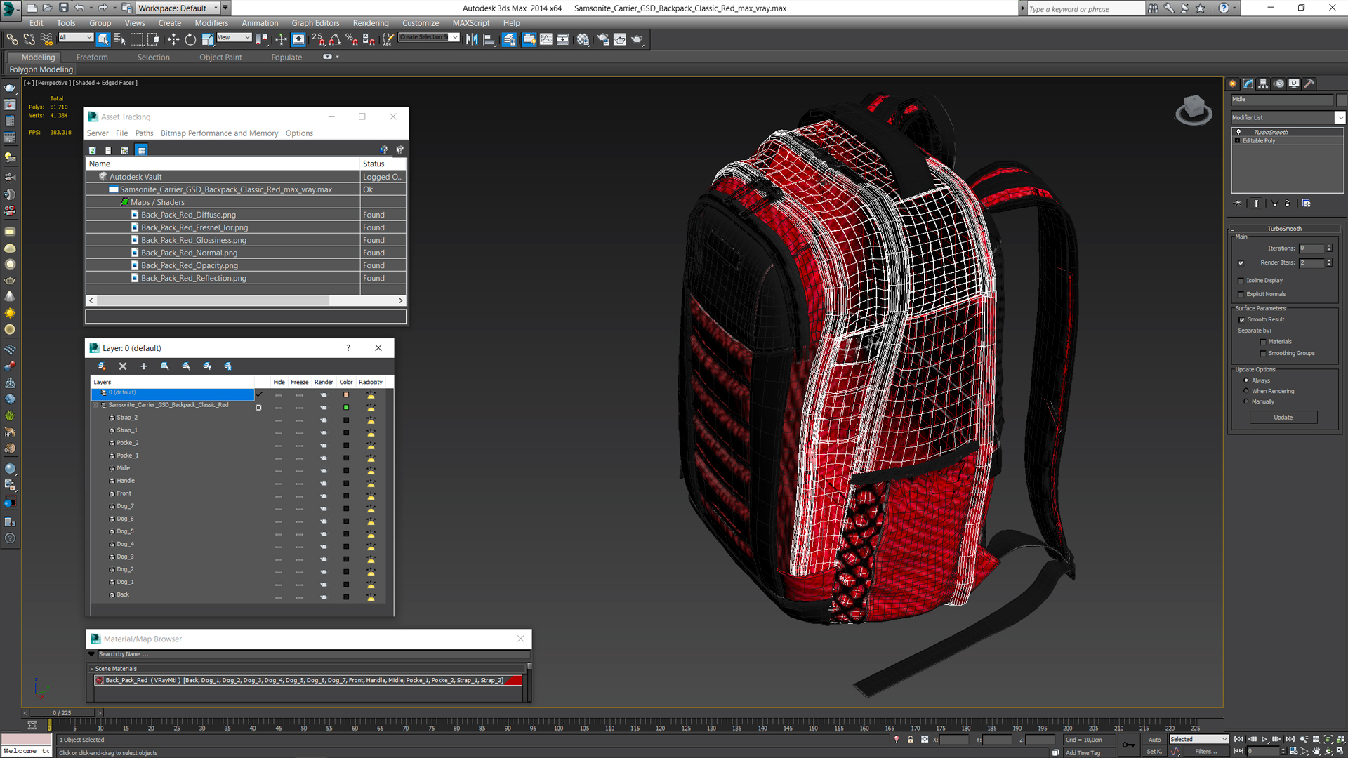Image resolution: width=1348 pixels, height=758 pixels.
Task: Open the Display command panel tab
Action: (x=1294, y=84)
